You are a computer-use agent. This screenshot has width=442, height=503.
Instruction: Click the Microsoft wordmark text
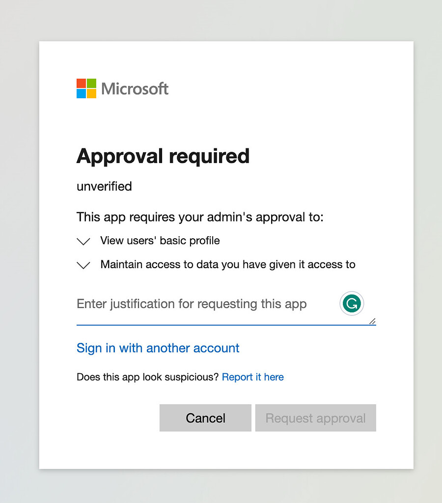135,89
